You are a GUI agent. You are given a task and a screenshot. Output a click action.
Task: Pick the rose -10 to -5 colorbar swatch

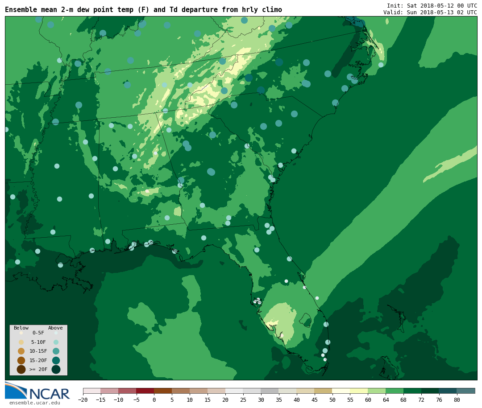[128, 391]
